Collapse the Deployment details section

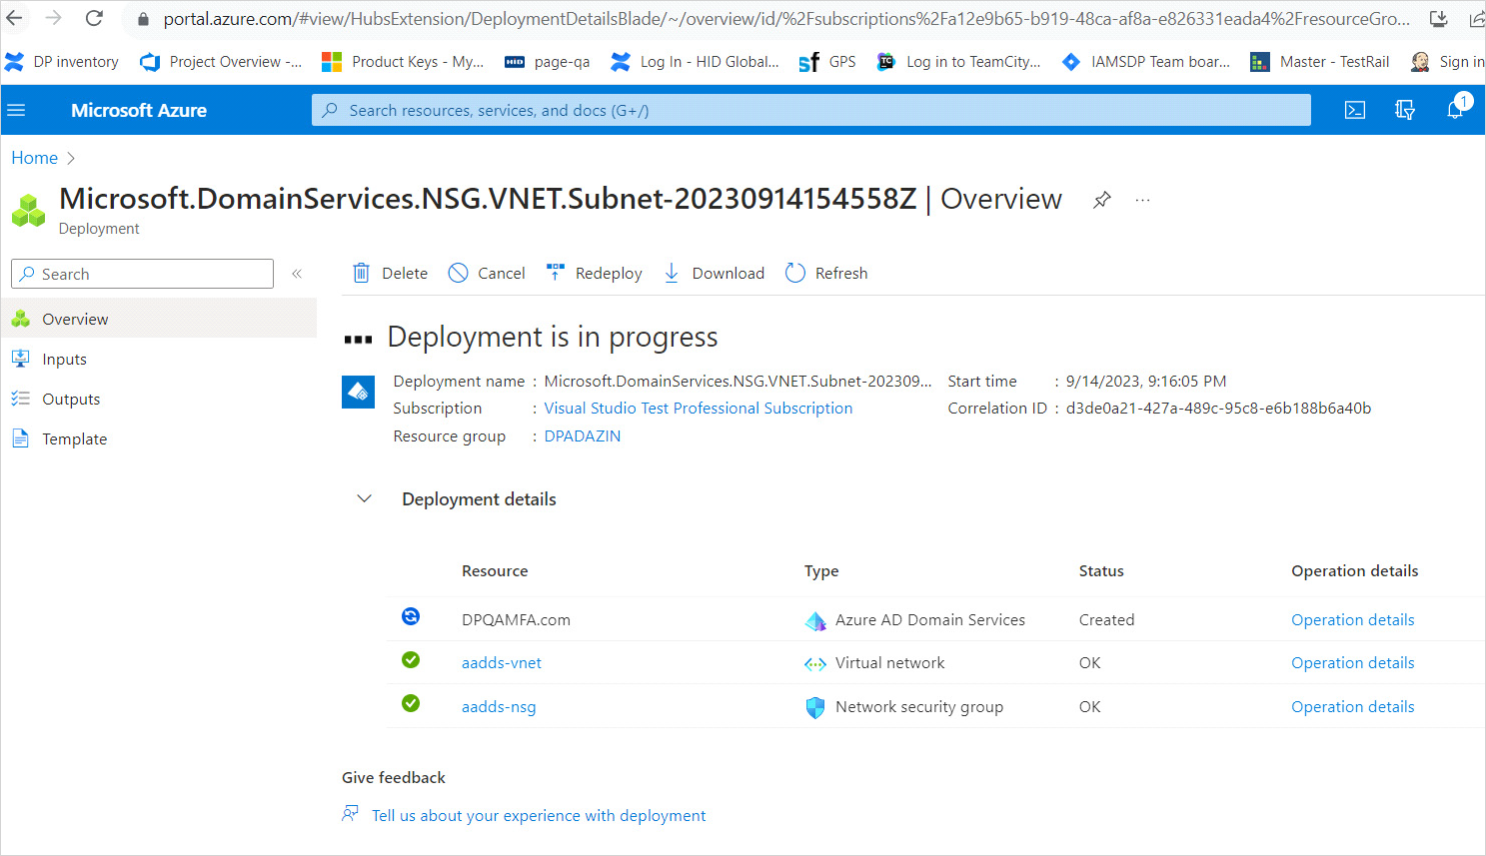[x=365, y=498]
